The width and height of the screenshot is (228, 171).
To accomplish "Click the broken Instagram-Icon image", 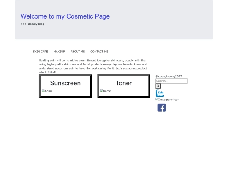I will point(167,100).
